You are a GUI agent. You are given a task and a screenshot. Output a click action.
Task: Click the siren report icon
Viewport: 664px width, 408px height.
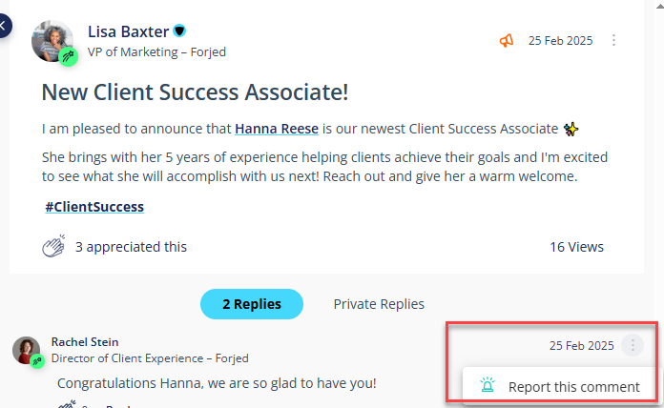tap(488, 385)
